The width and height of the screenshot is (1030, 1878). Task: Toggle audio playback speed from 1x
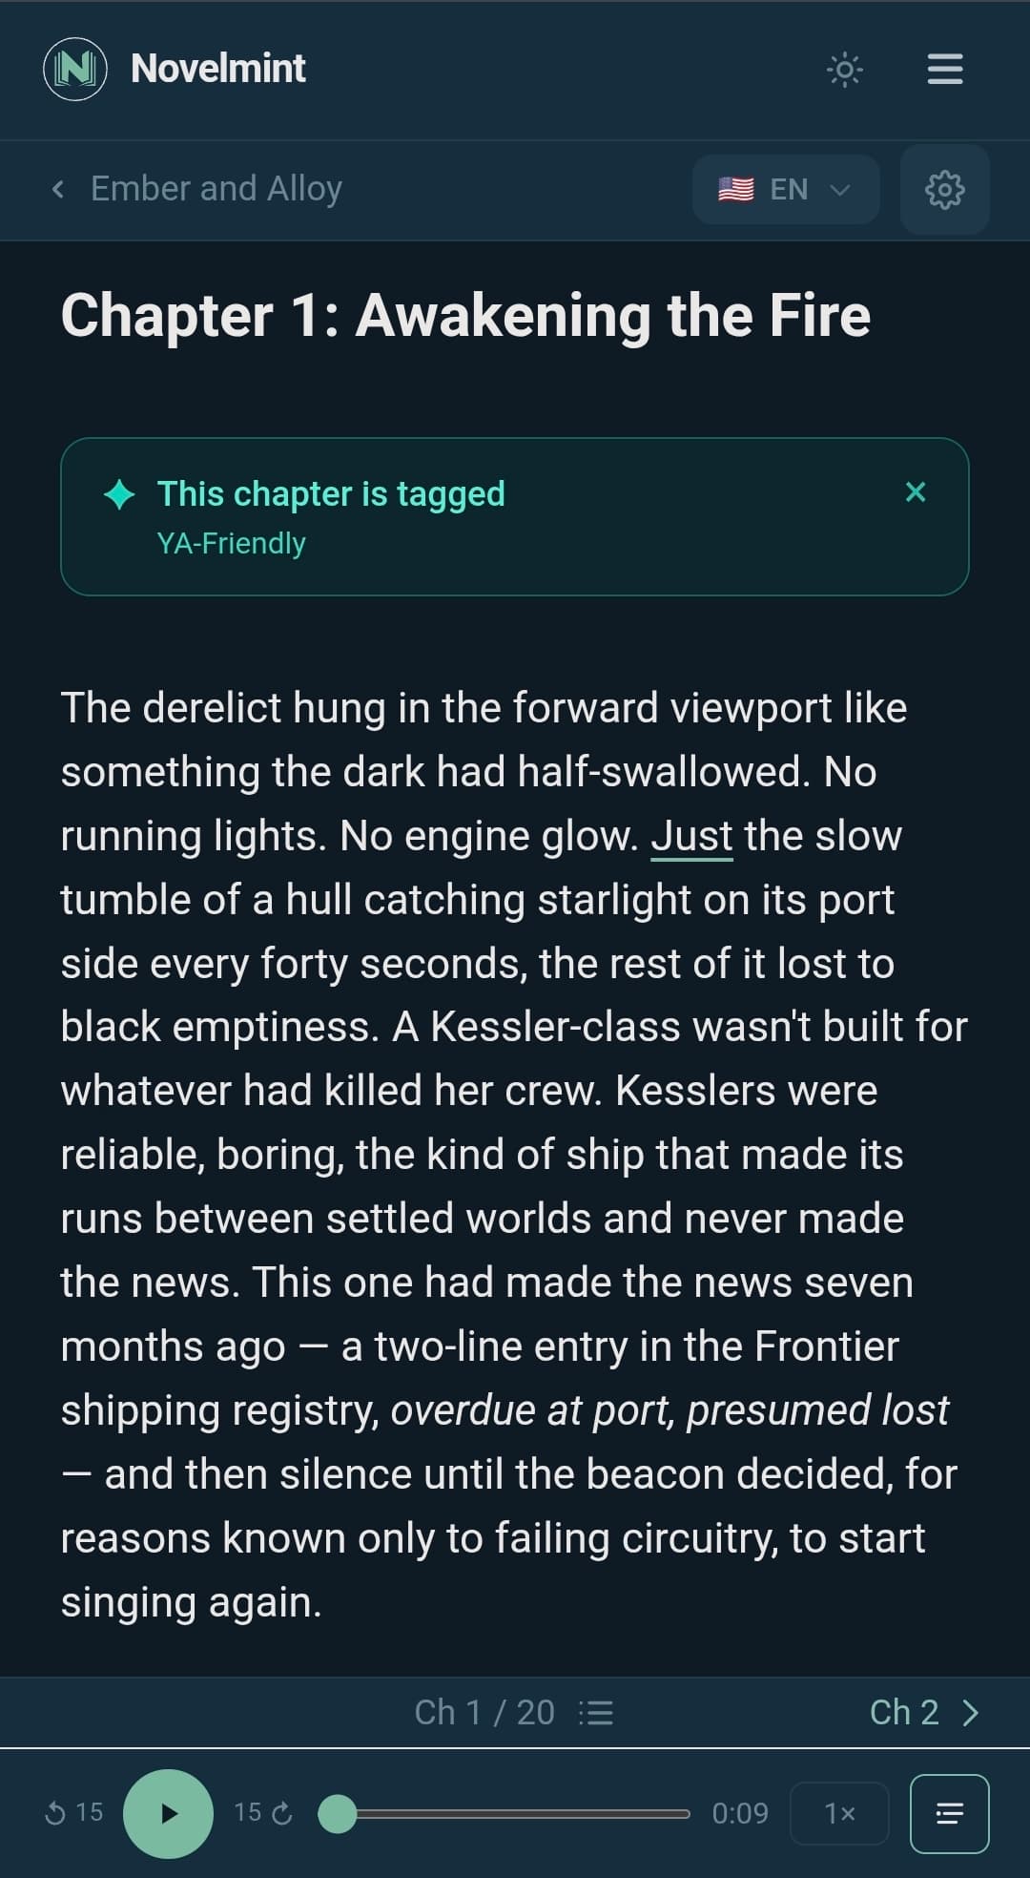[838, 1813]
